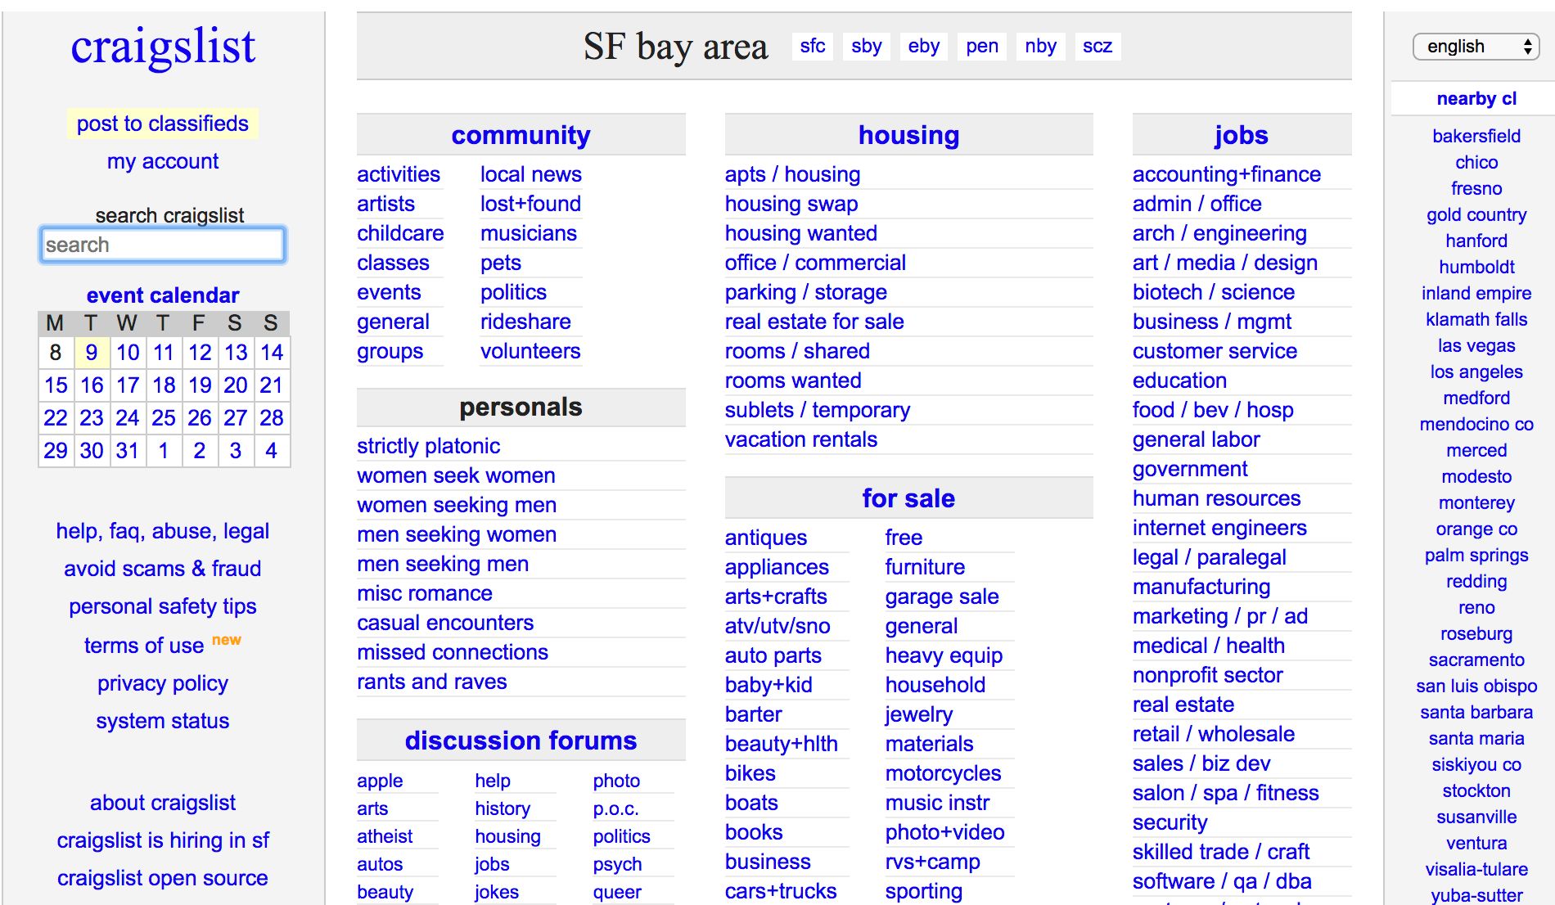Browse art / media / design jobs
The width and height of the screenshot is (1555, 905).
(x=1225, y=263)
